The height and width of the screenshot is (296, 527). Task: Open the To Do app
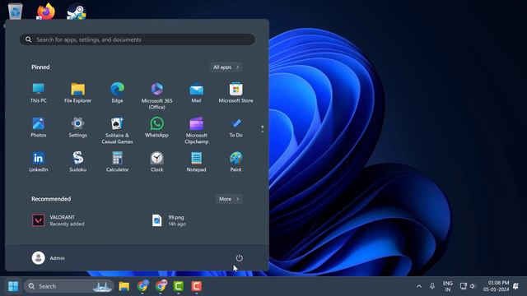(x=236, y=127)
